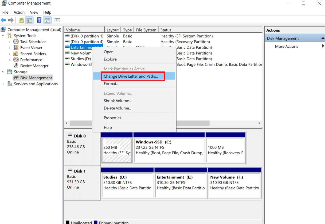Open the View menu
The width and height of the screenshot is (325, 224).
click(x=34, y=12)
